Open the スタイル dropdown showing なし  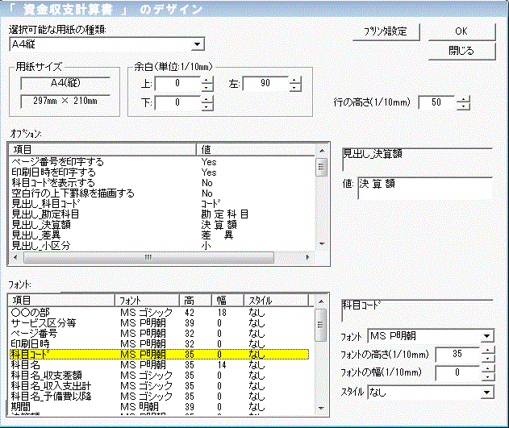[x=486, y=393]
